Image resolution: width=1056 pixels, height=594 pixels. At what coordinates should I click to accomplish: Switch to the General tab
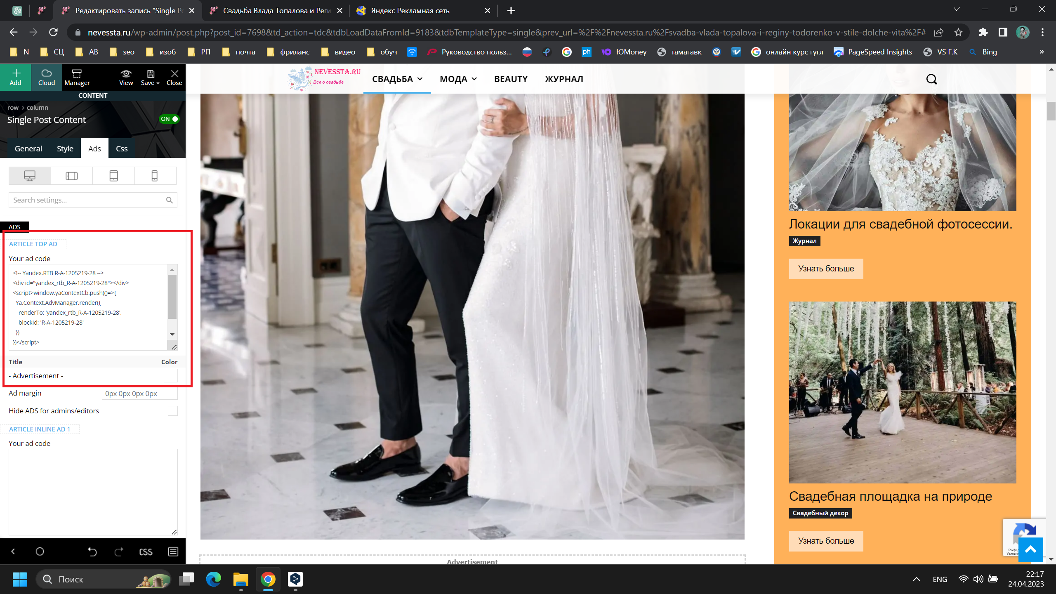28,148
